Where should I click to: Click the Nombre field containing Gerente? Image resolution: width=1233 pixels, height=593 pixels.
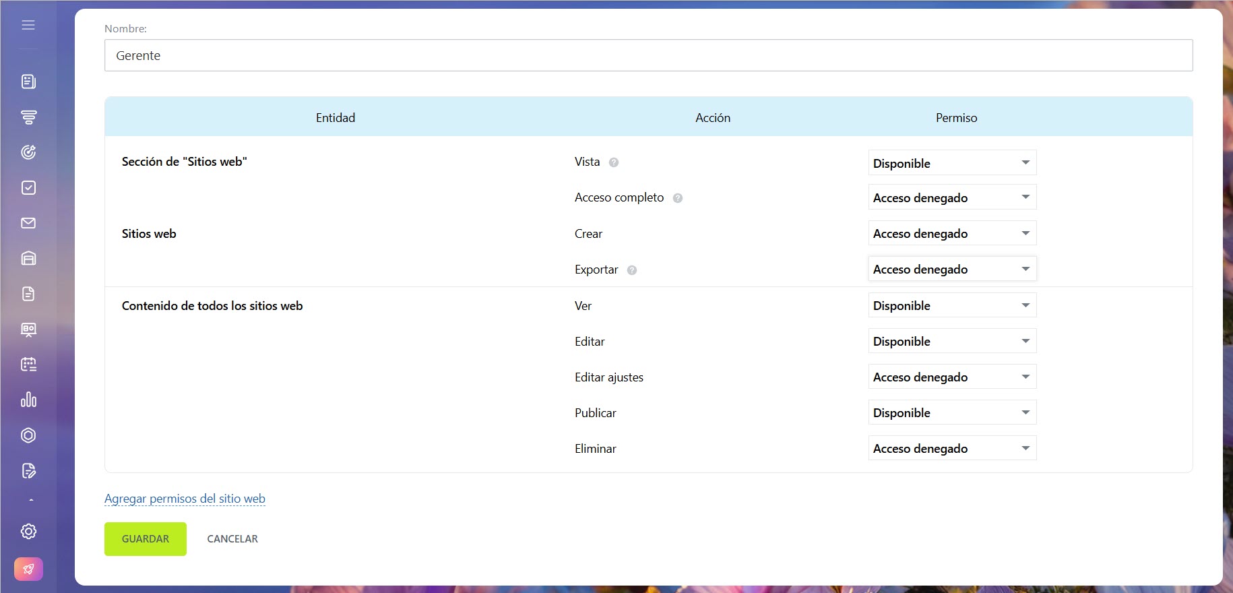tap(648, 55)
